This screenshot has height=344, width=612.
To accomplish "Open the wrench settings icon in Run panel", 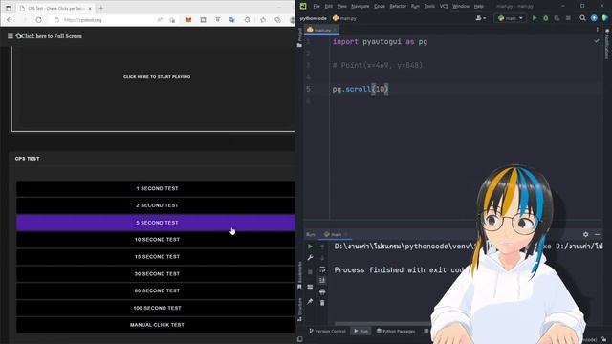I will point(310,258).
